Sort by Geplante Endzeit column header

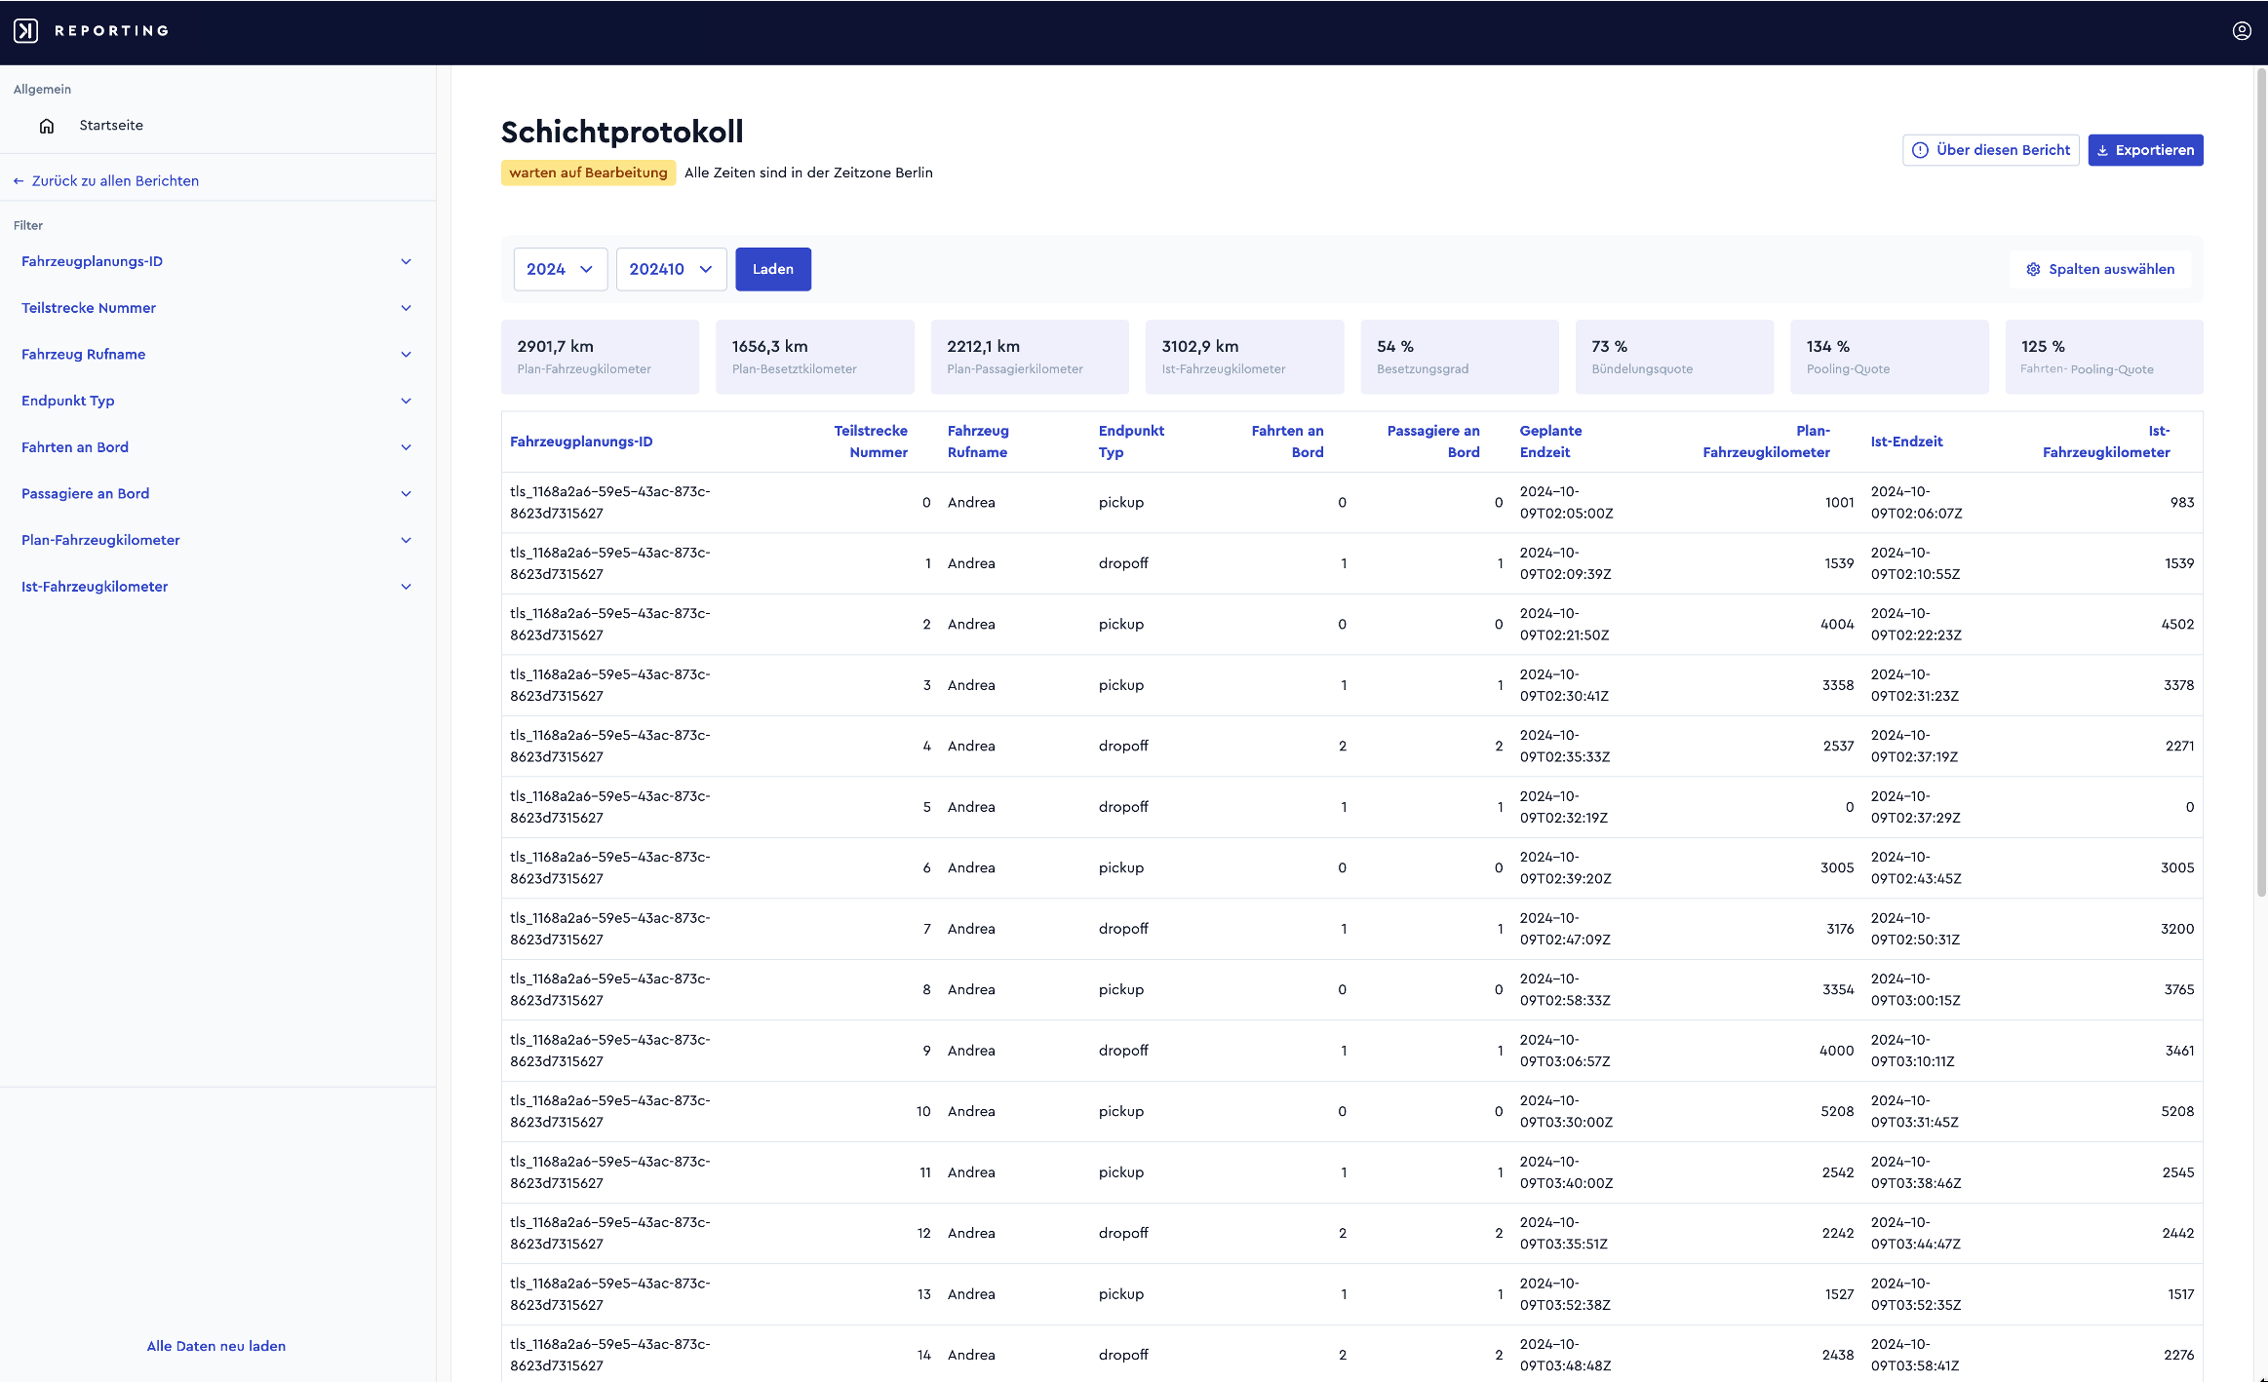pos(1550,441)
